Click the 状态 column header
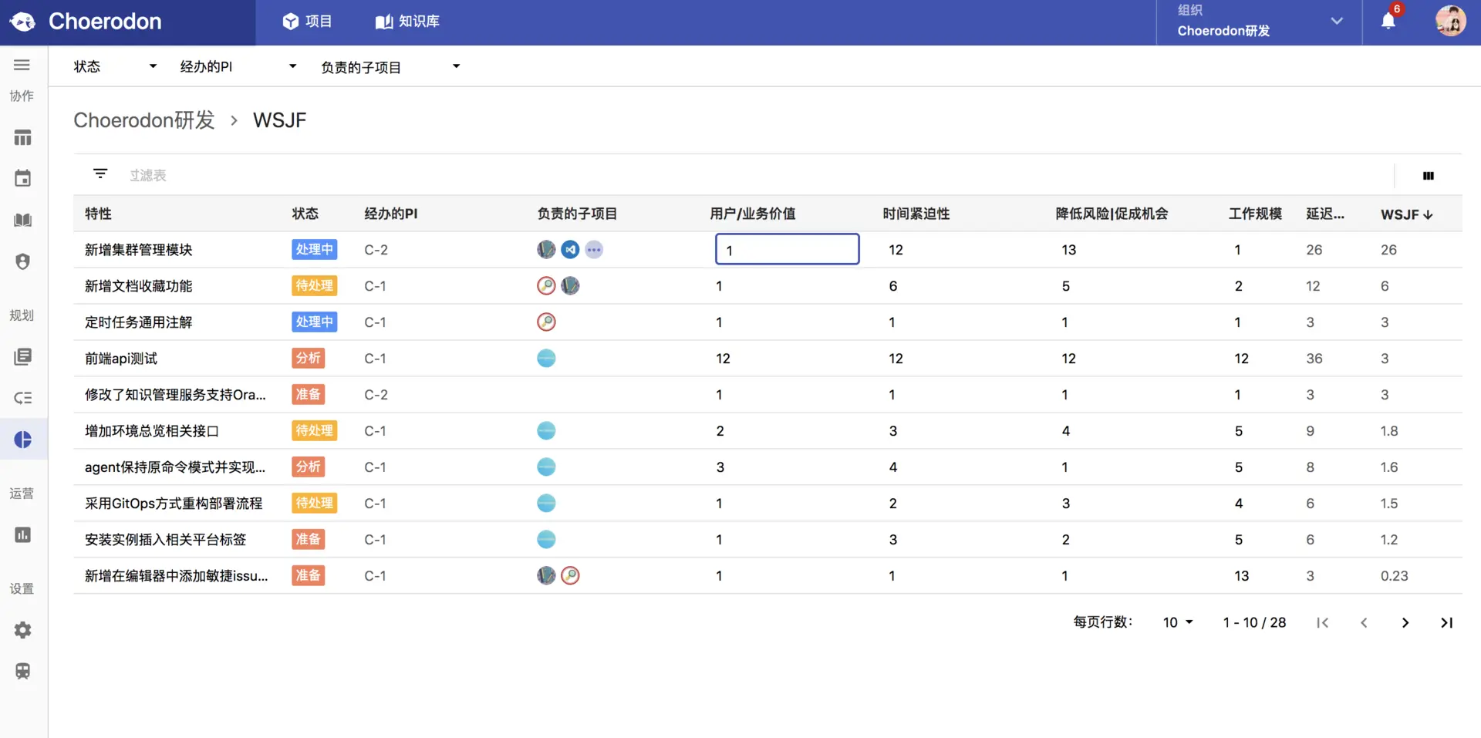Image resolution: width=1481 pixels, height=738 pixels. click(x=305, y=214)
